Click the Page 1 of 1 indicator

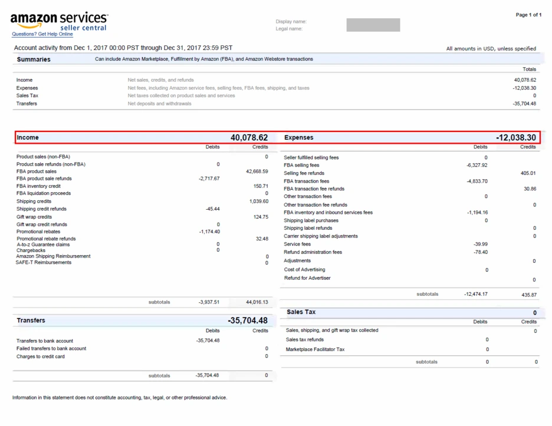click(x=528, y=15)
